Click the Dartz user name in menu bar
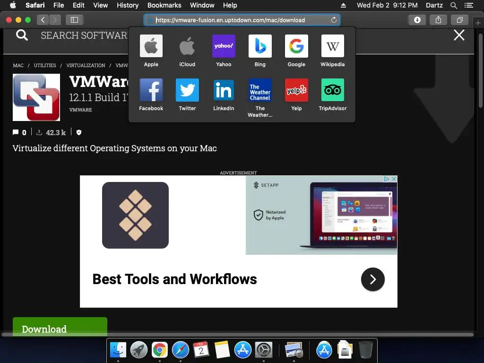This screenshot has height=363, width=484. (x=434, y=5)
